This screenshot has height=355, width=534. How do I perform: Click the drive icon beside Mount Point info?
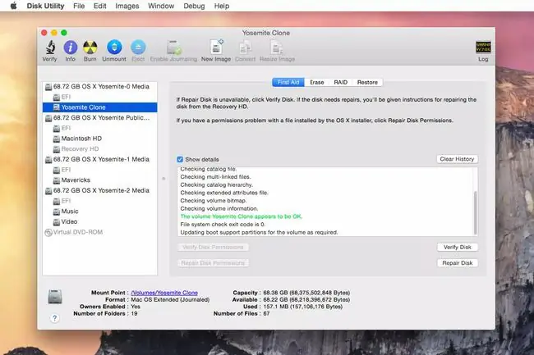55,297
